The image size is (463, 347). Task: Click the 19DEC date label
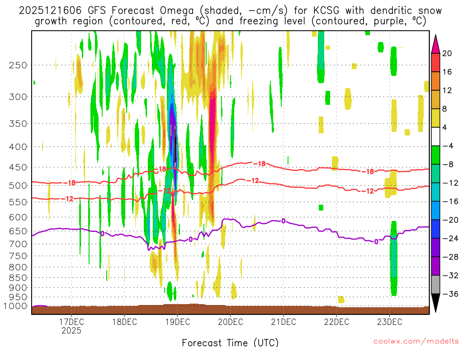(x=177, y=322)
